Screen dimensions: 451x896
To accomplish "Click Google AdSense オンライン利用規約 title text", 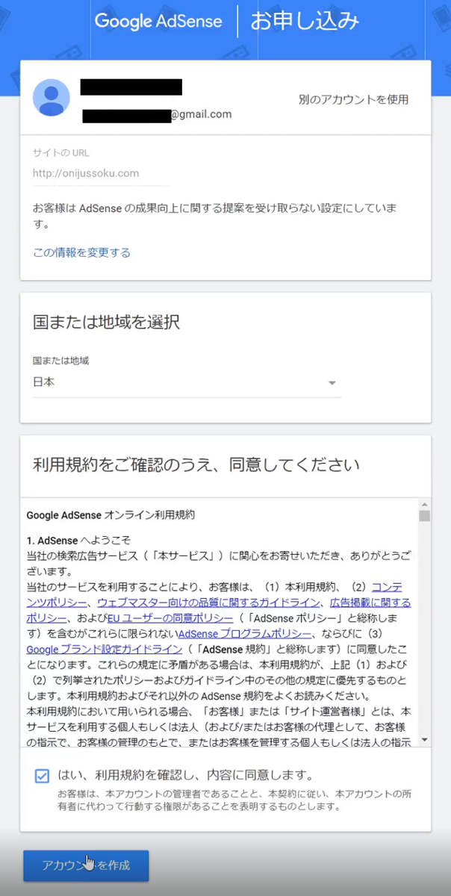I will (111, 515).
